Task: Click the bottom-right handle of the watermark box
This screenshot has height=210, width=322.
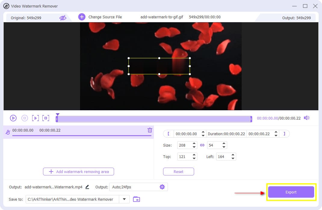Action: click(190, 74)
